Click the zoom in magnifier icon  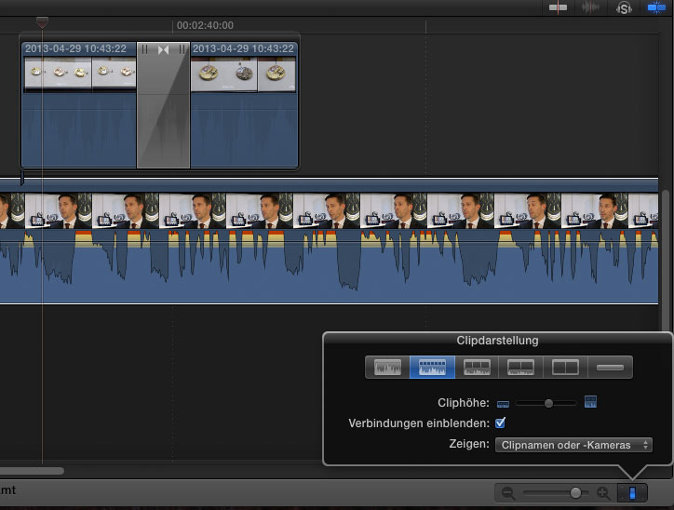(x=603, y=493)
